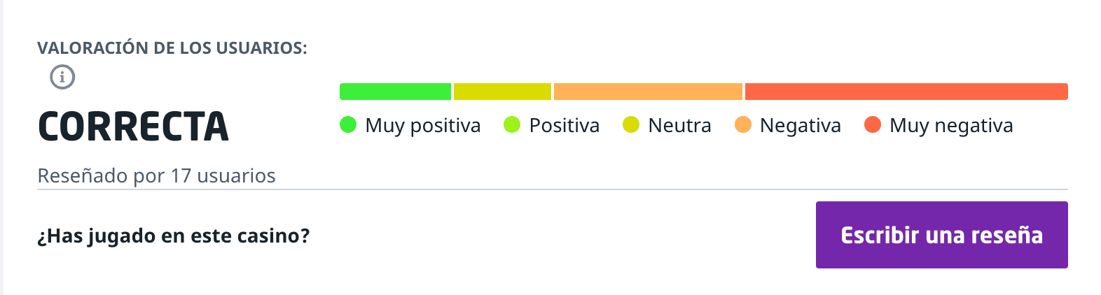
Task: Click the Valoración de los usuarios heading
Action: pos(172,48)
